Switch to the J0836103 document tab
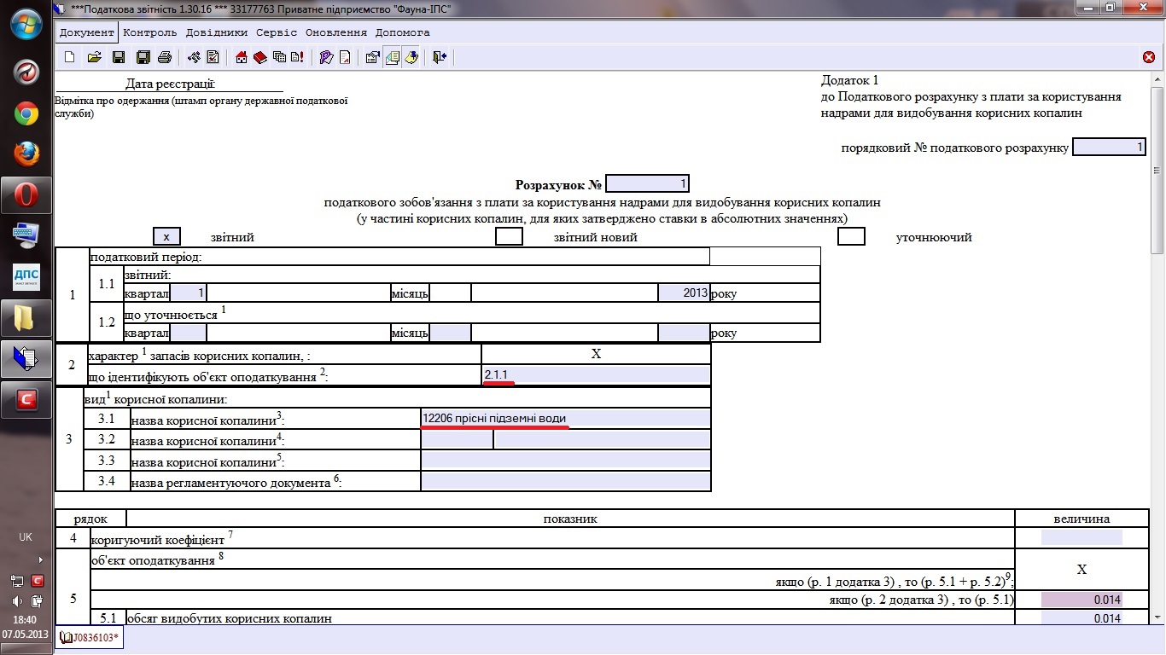The height and width of the screenshot is (655, 1166). click(90, 637)
